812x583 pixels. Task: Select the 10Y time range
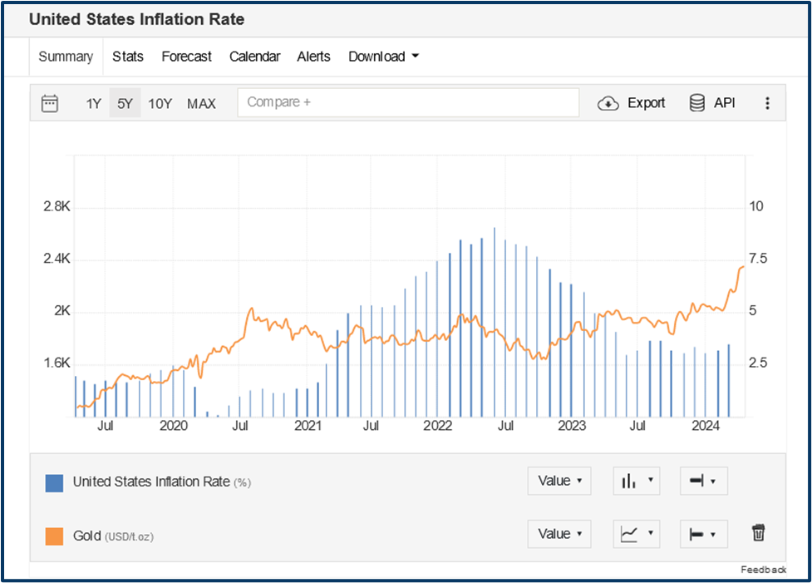160,104
